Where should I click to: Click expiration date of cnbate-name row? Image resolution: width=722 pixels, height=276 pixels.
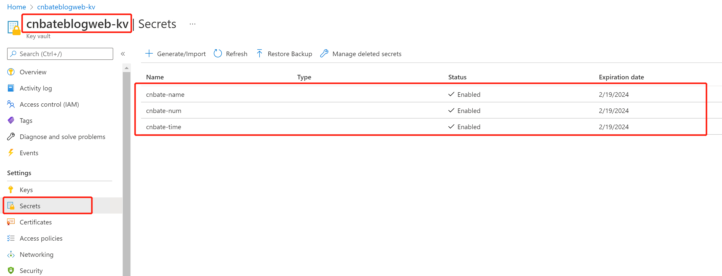[x=614, y=95]
